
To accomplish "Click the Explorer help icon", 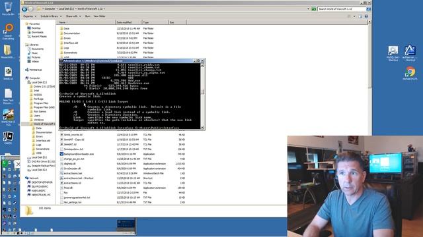I will 366,16.
